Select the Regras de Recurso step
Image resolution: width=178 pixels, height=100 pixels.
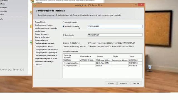pos(41,40)
